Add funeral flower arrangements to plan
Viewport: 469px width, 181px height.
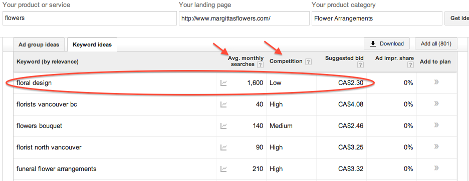pos(436,168)
